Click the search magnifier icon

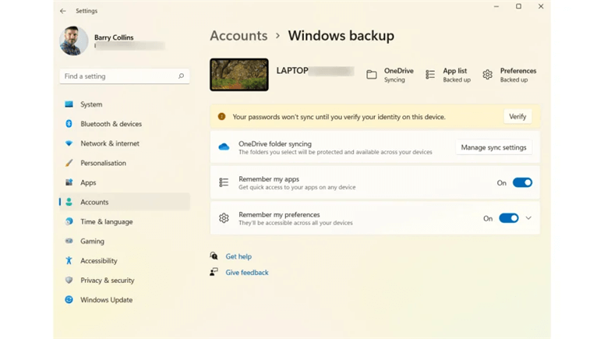(181, 76)
